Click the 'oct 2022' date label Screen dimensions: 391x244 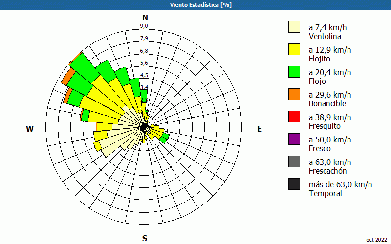tap(376, 240)
